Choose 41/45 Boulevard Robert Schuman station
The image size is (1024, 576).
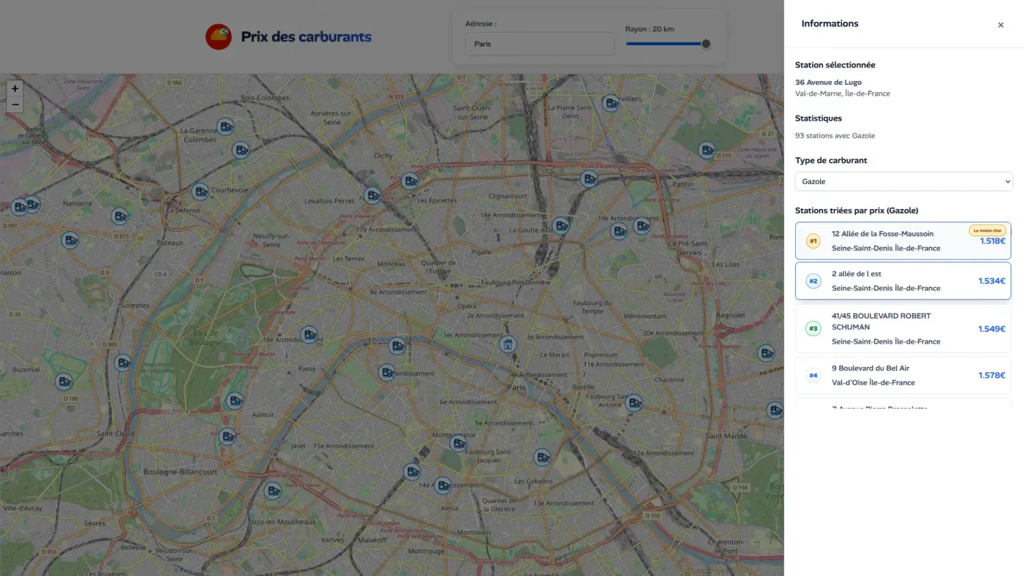(x=903, y=328)
